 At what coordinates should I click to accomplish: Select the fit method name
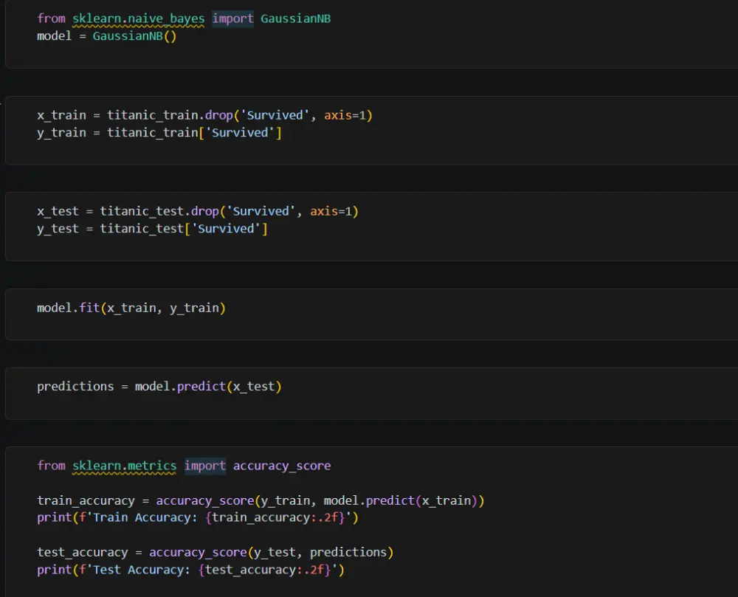[x=92, y=308]
